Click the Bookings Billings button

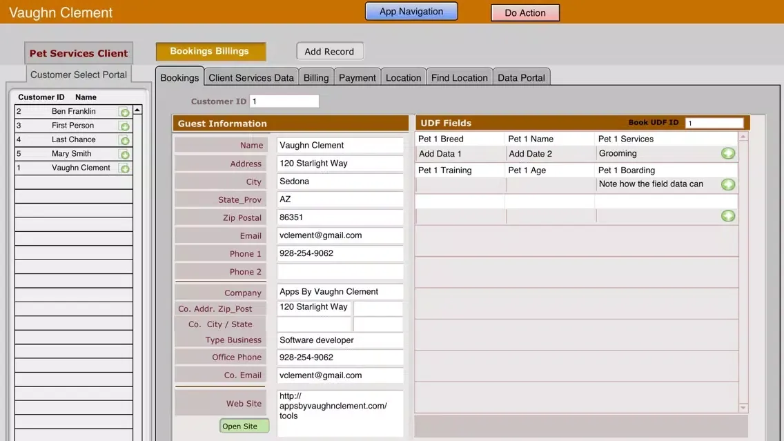[x=210, y=51]
